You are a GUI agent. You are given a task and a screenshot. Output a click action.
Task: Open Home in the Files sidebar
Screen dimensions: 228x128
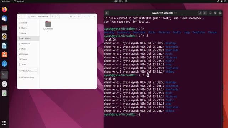[x=28, y=33]
